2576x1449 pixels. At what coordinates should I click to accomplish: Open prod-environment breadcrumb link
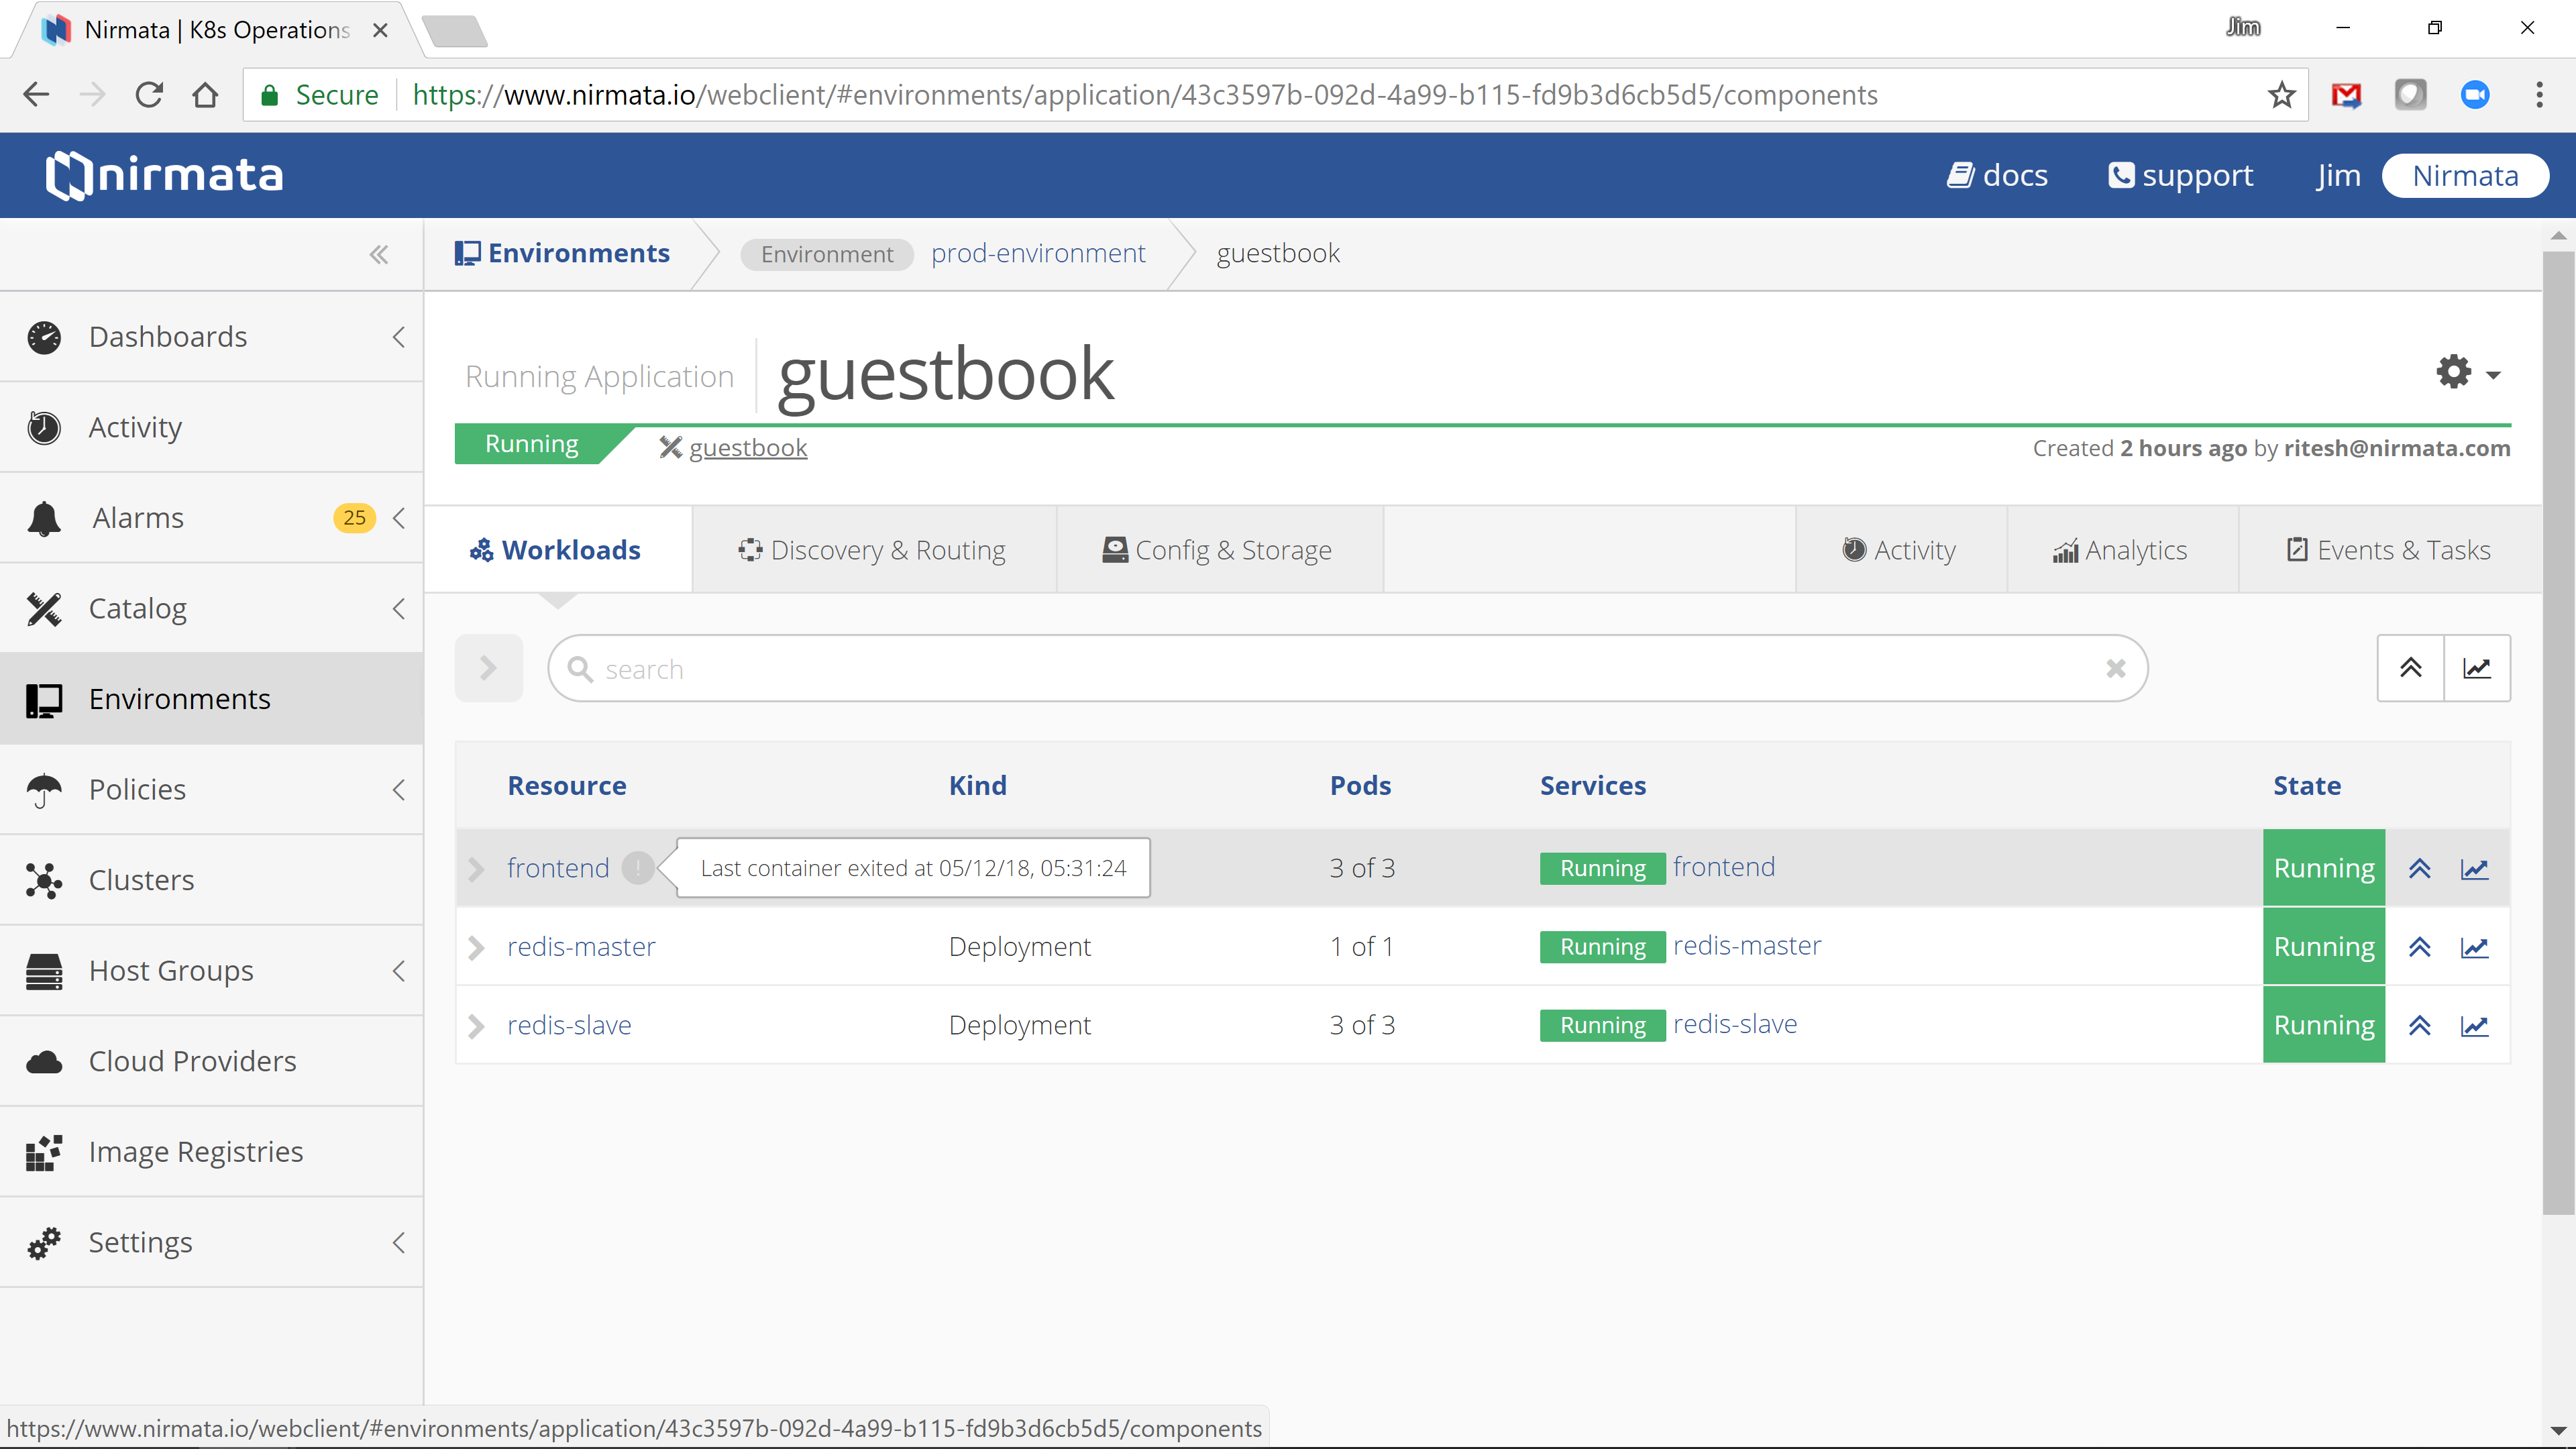tap(1038, 253)
